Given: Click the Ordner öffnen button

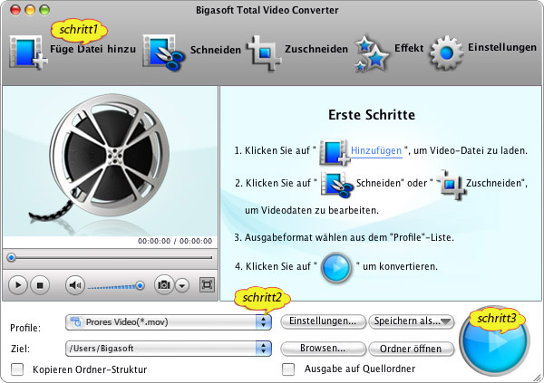Looking at the screenshot, I should click(x=411, y=349).
